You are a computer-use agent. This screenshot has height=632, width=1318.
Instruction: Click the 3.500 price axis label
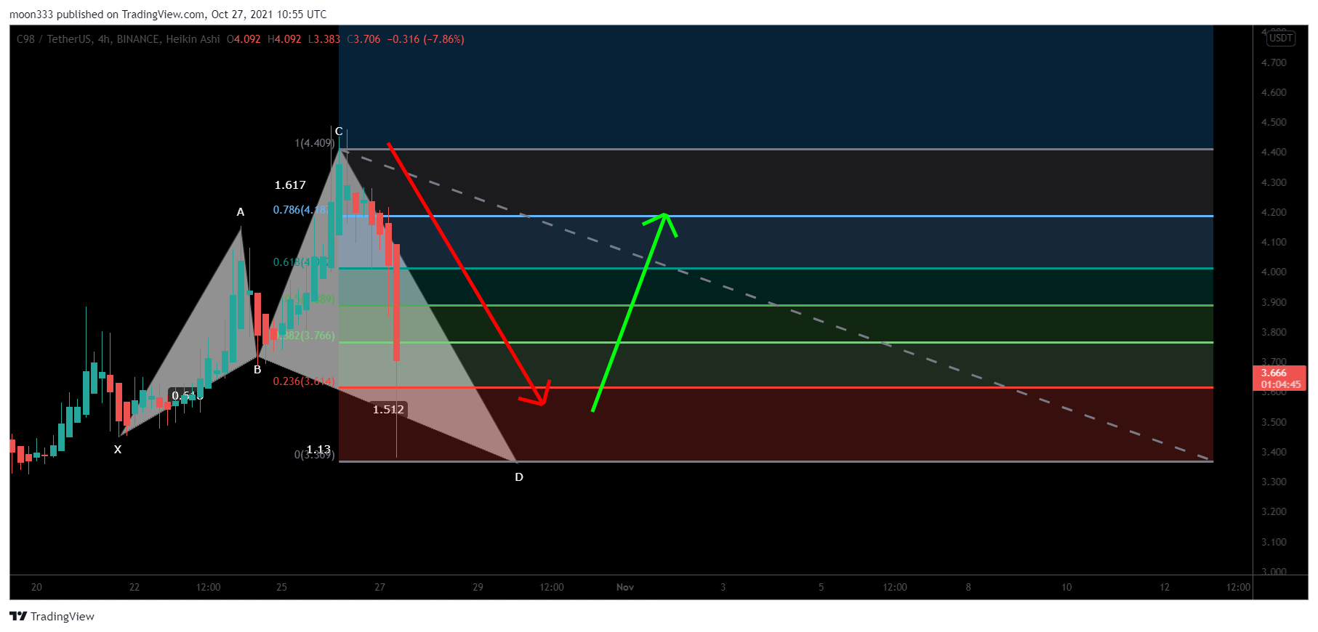[x=1274, y=422]
